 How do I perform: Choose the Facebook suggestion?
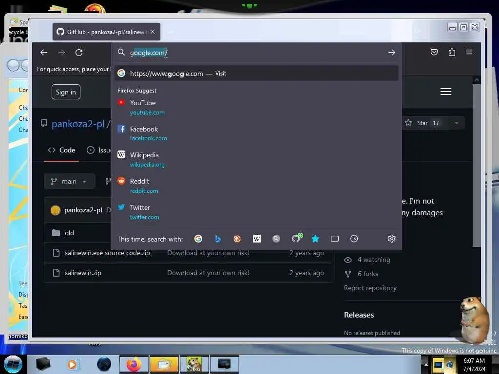click(256, 133)
